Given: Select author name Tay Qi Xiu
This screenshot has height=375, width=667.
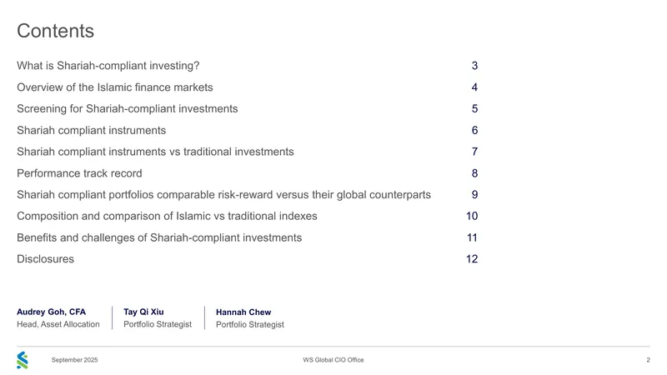Looking at the screenshot, I should 143,312.
